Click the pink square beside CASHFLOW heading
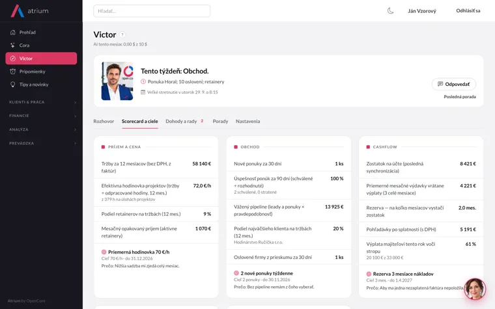 tap(368, 147)
